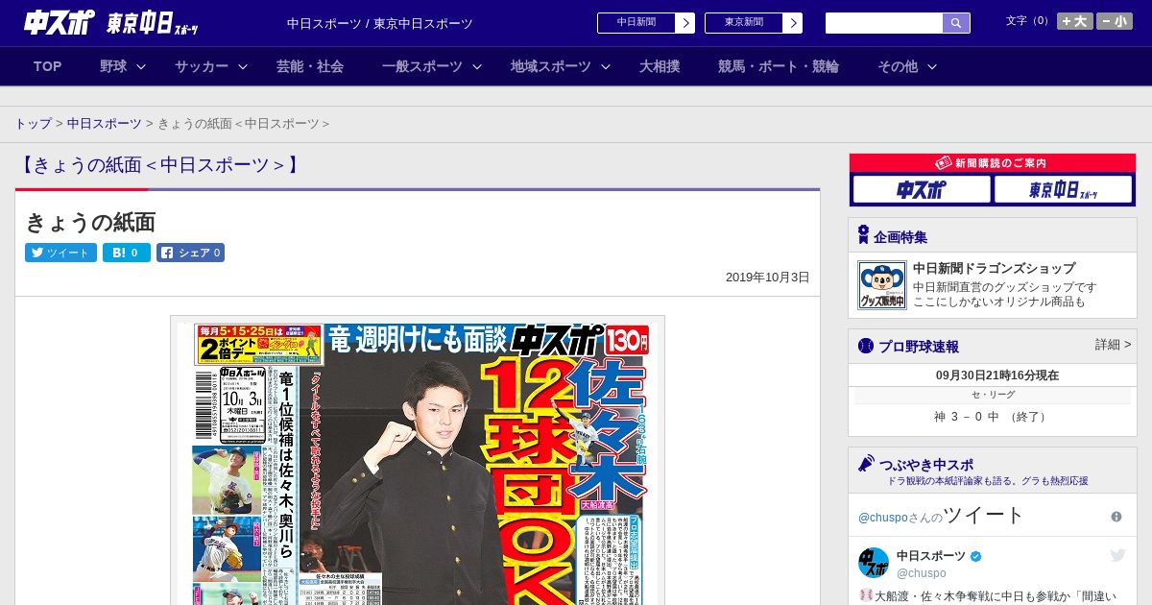The image size is (1152, 605).
Task: Go to トップ breadcrumb link
Action: coord(34,124)
